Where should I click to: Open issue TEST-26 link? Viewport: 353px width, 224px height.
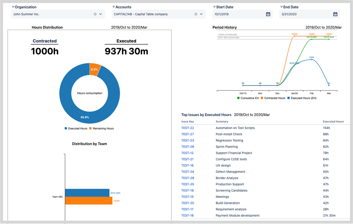[188, 147]
